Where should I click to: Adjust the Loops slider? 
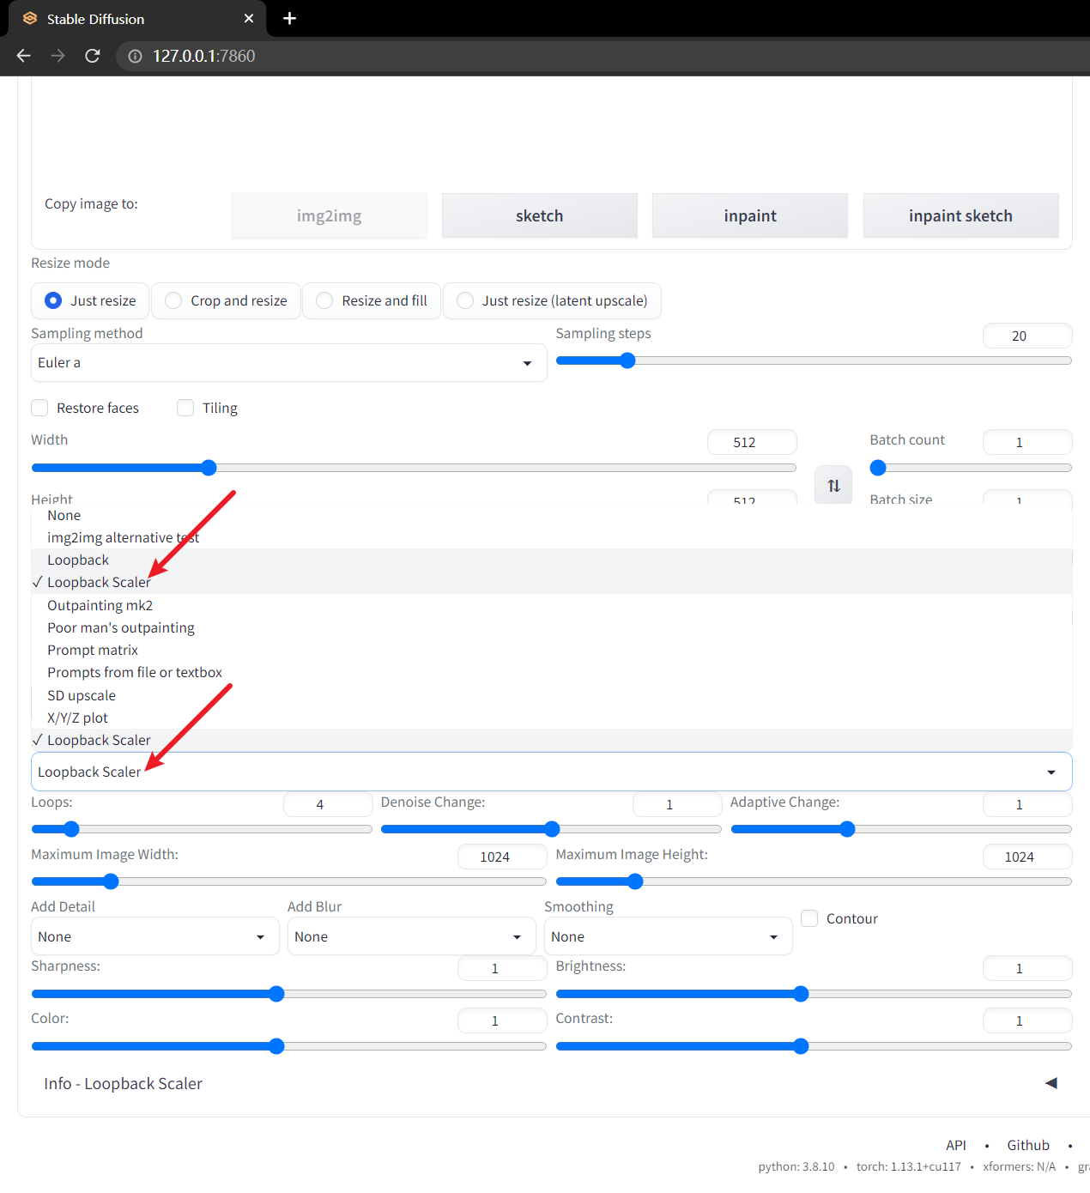click(x=202, y=829)
